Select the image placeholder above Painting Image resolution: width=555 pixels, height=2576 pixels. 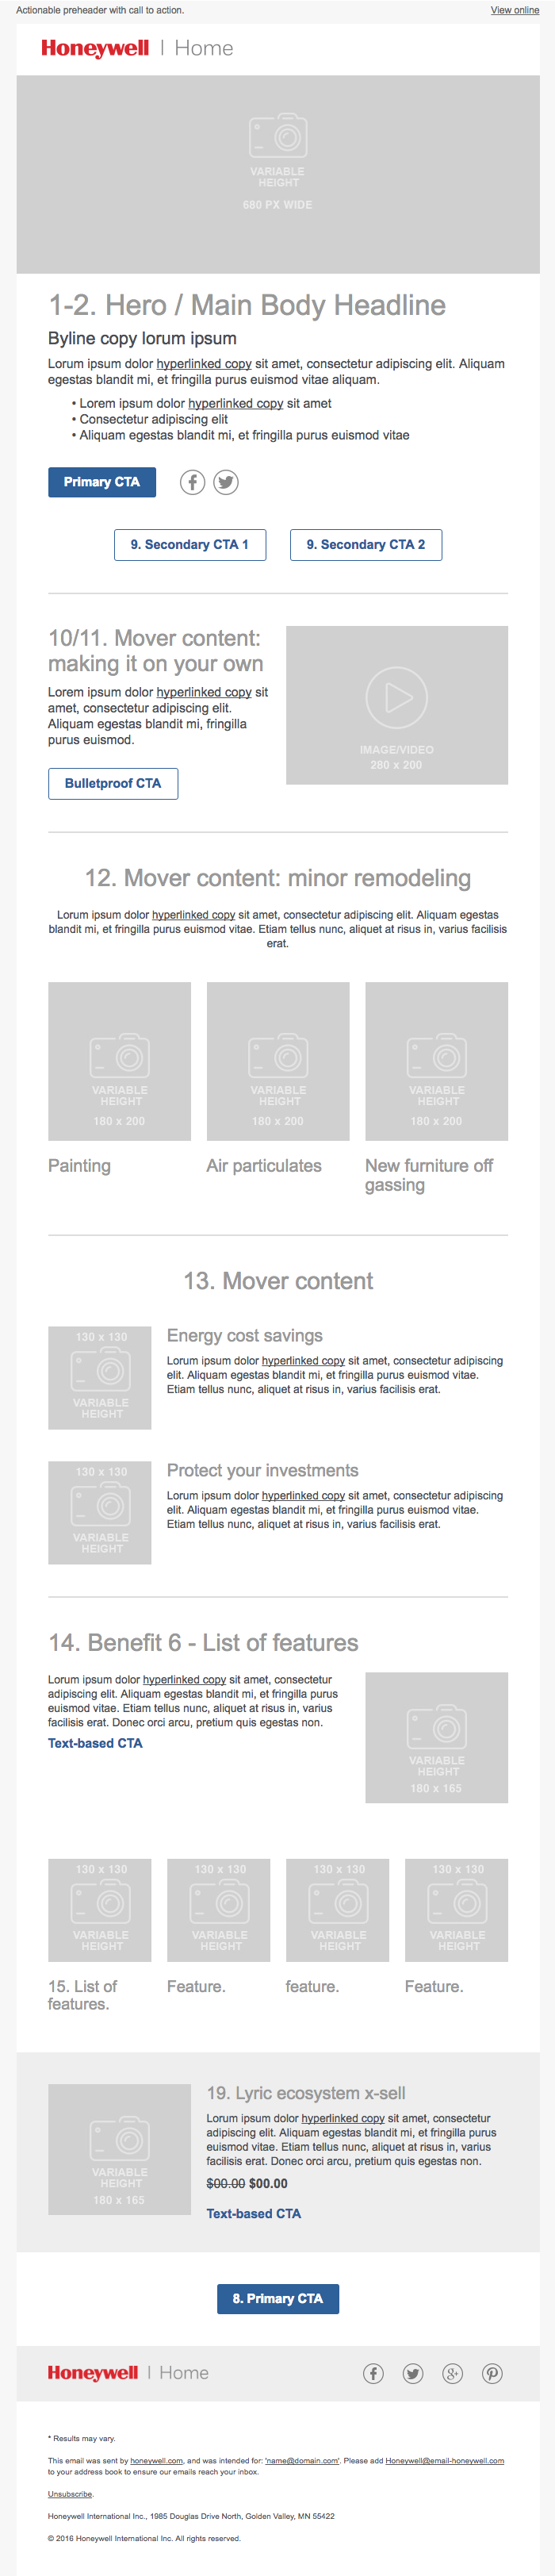pos(119,1061)
